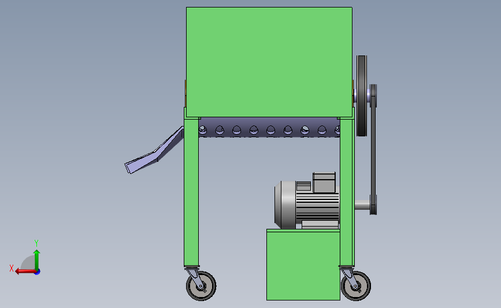Image resolution: width=501 pixels, height=308 pixels.
Task: Select the large green hopper box
Action: coord(269,62)
